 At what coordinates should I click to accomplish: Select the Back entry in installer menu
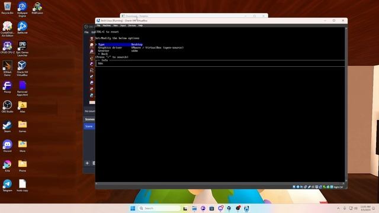pyautogui.click(x=103, y=54)
